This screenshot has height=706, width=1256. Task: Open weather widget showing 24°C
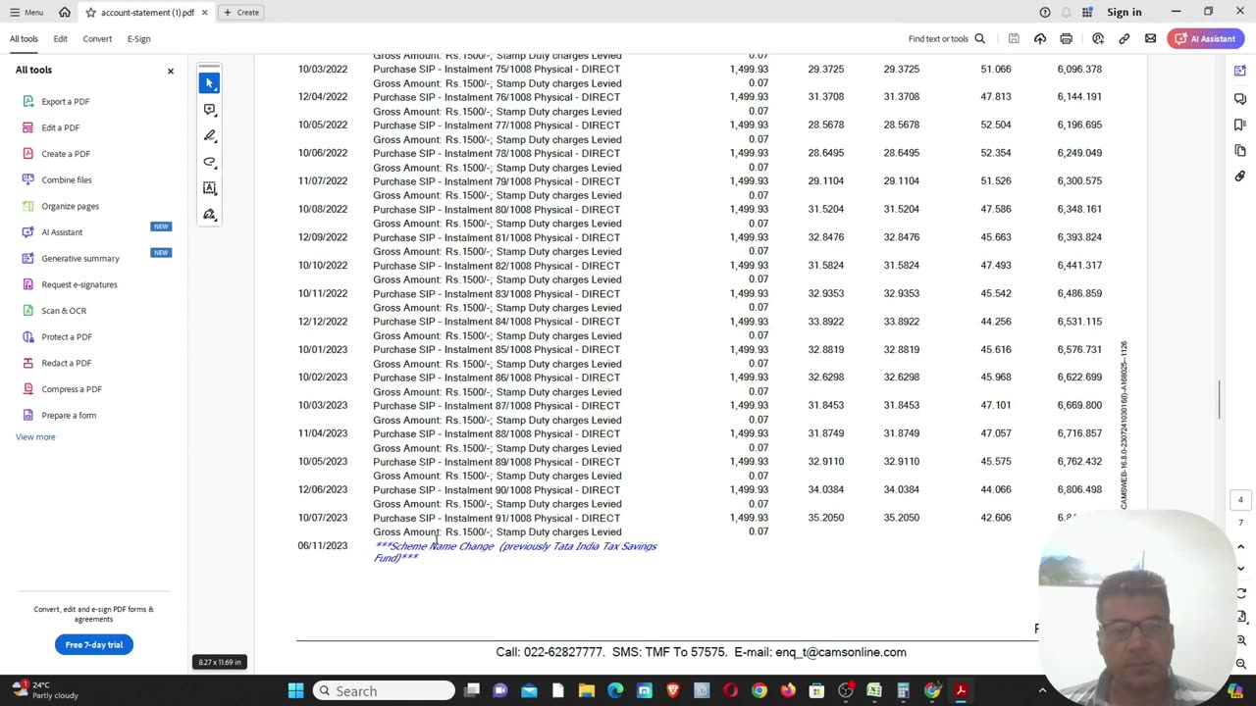pos(44,690)
